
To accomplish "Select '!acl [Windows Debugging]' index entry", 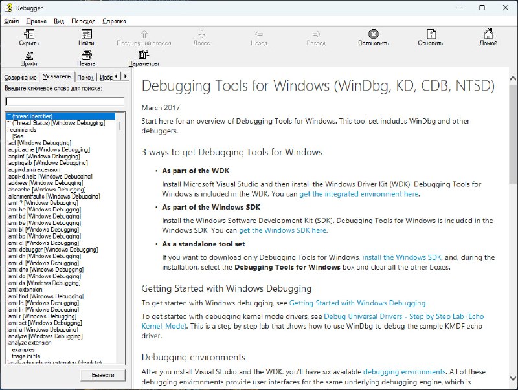I will point(39,143).
